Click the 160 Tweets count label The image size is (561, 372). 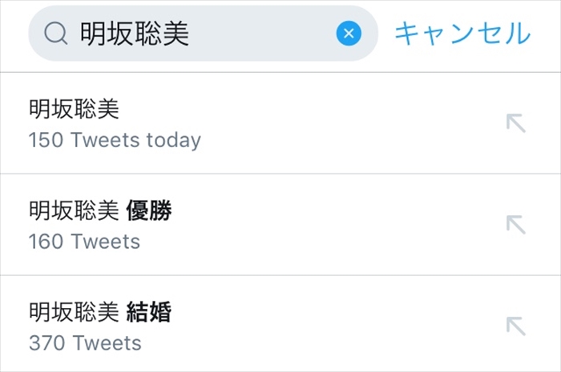tap(84, 242)
